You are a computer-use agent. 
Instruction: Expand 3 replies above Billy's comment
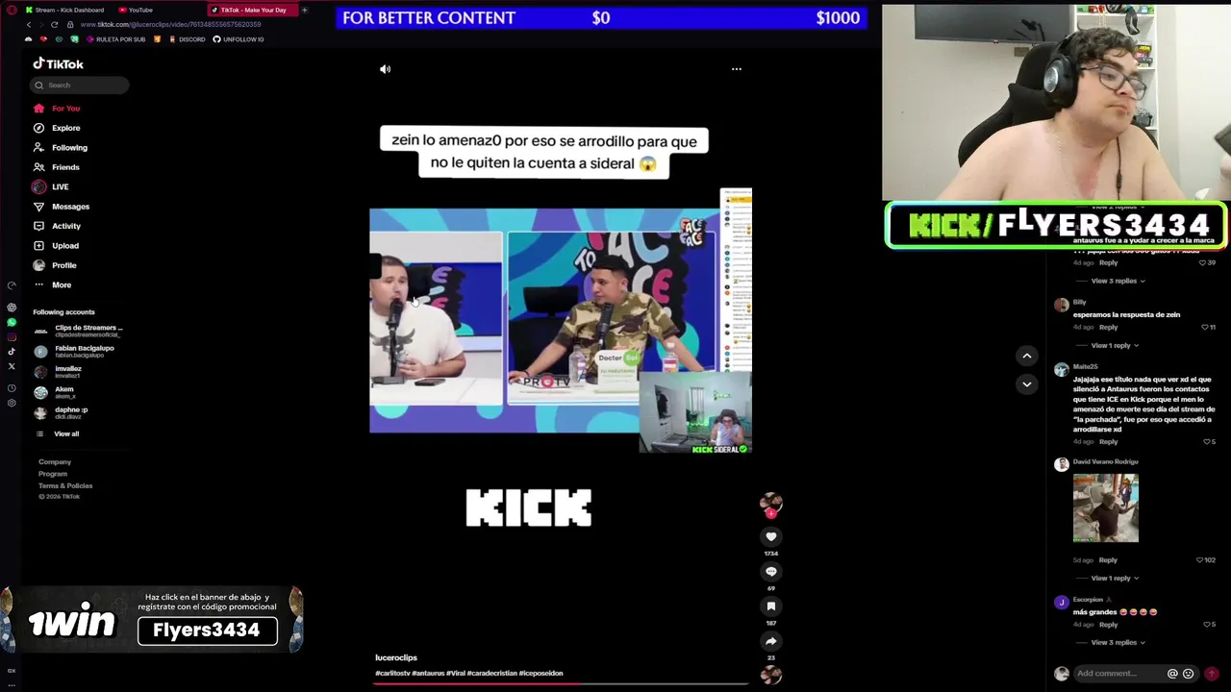coord(1118,281)
